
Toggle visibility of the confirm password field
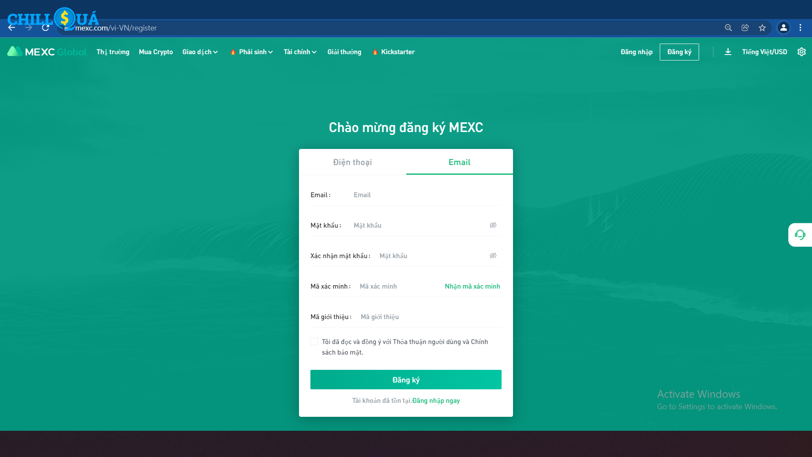493,256
